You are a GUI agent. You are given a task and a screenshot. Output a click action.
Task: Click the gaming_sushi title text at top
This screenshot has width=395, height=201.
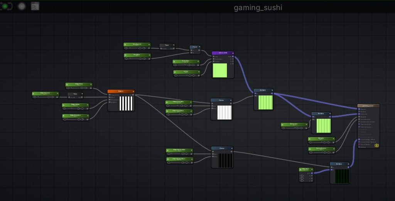point(258,8)
